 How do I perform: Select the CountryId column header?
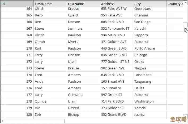point(175,4)
